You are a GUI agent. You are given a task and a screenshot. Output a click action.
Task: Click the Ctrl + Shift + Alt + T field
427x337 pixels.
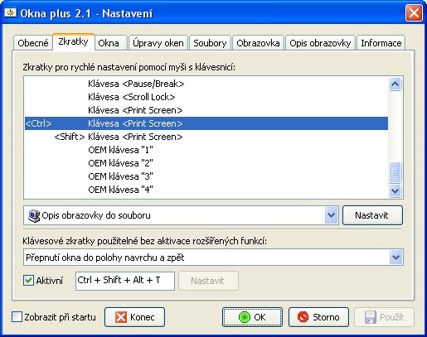coord(125,281)
